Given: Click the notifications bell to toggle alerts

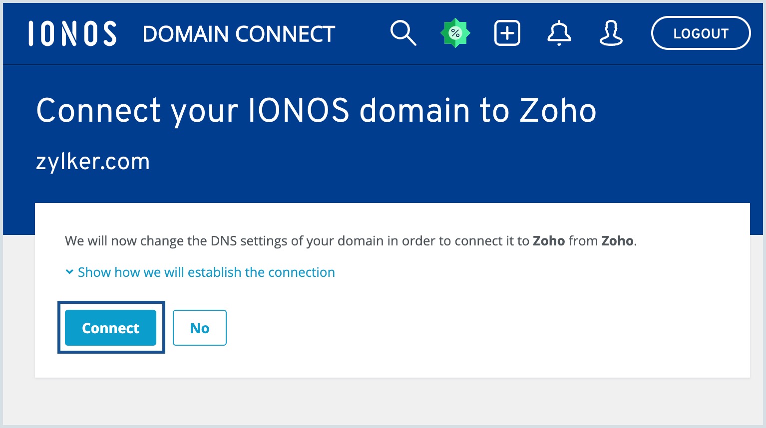Looking at the screenshot, I should point(559,33).
